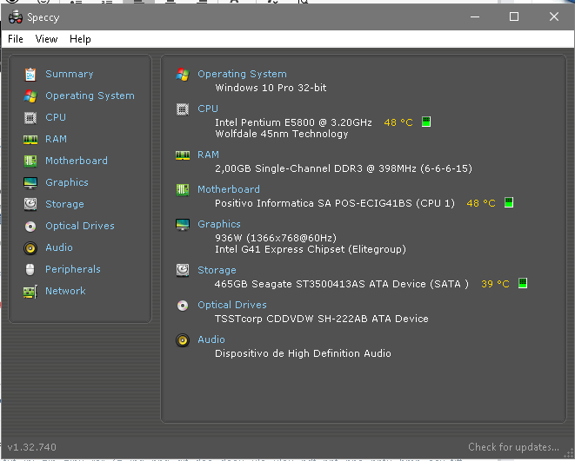Open Optical Drives heading link in summary
Screen dimensions: 575x461
click(232, 305)
